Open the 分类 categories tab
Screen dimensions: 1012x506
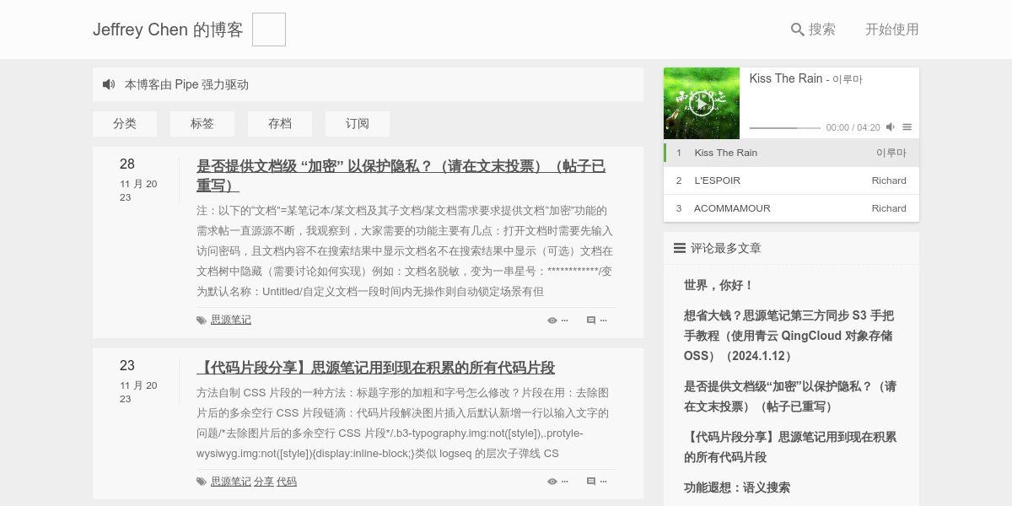point(125,123)
